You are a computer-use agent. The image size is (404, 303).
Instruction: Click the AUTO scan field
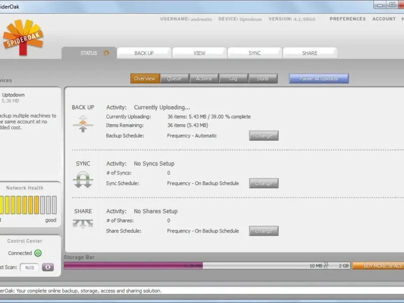29,268
